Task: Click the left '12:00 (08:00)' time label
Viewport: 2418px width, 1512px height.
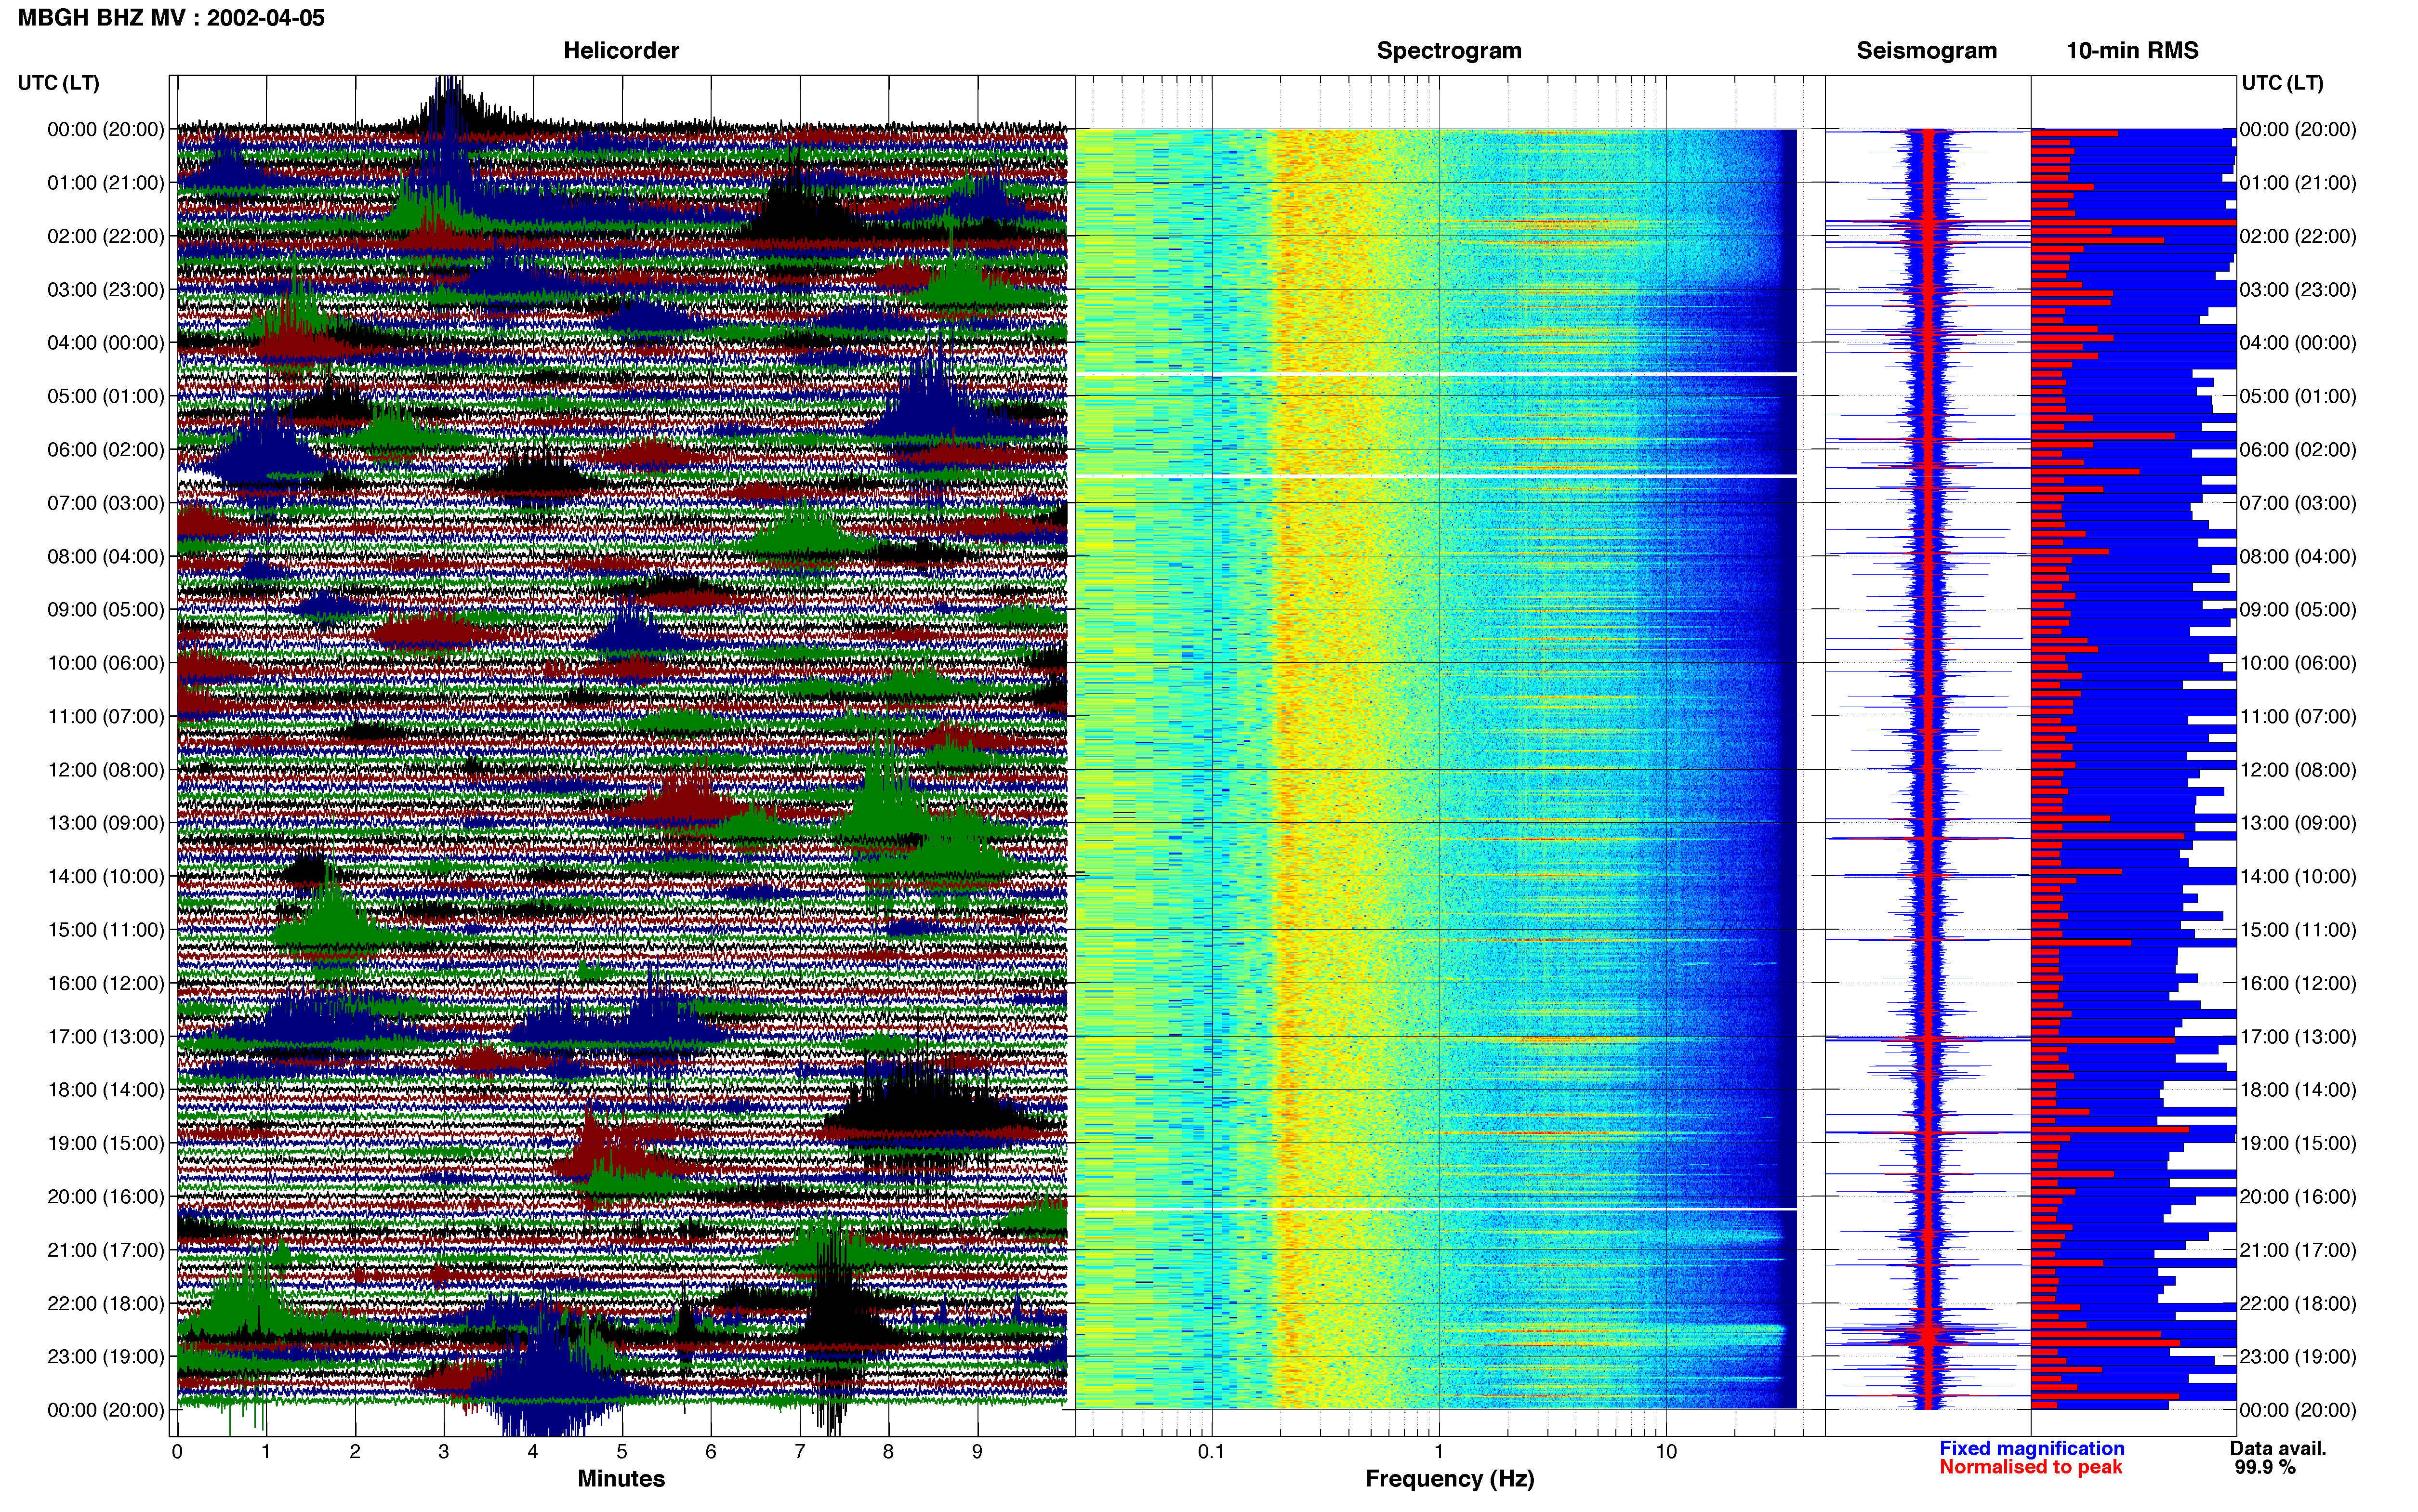Action: click(x=106, y=770)
